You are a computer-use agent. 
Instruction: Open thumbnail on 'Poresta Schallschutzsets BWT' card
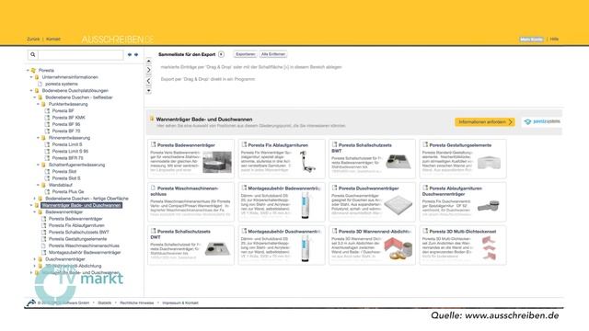tap(398, 162)
